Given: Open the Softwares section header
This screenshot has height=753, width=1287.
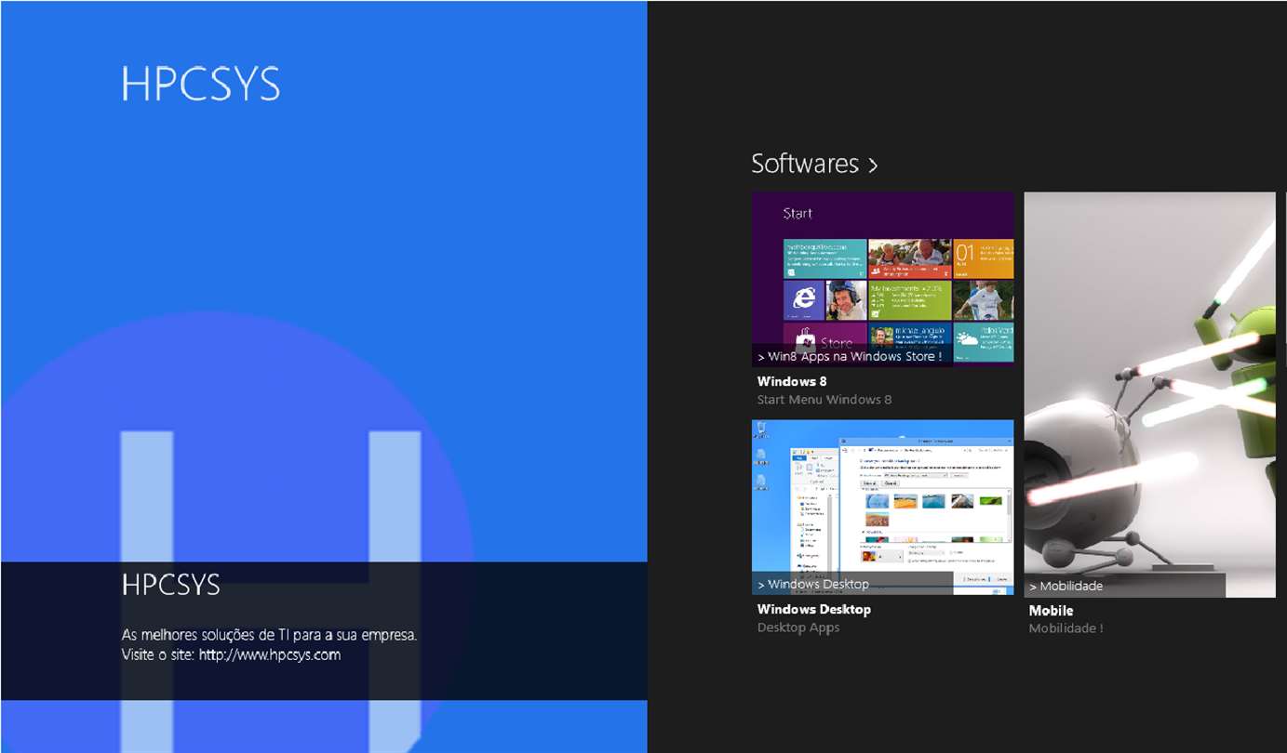Looking at the screenshot, I should [814, 164].
